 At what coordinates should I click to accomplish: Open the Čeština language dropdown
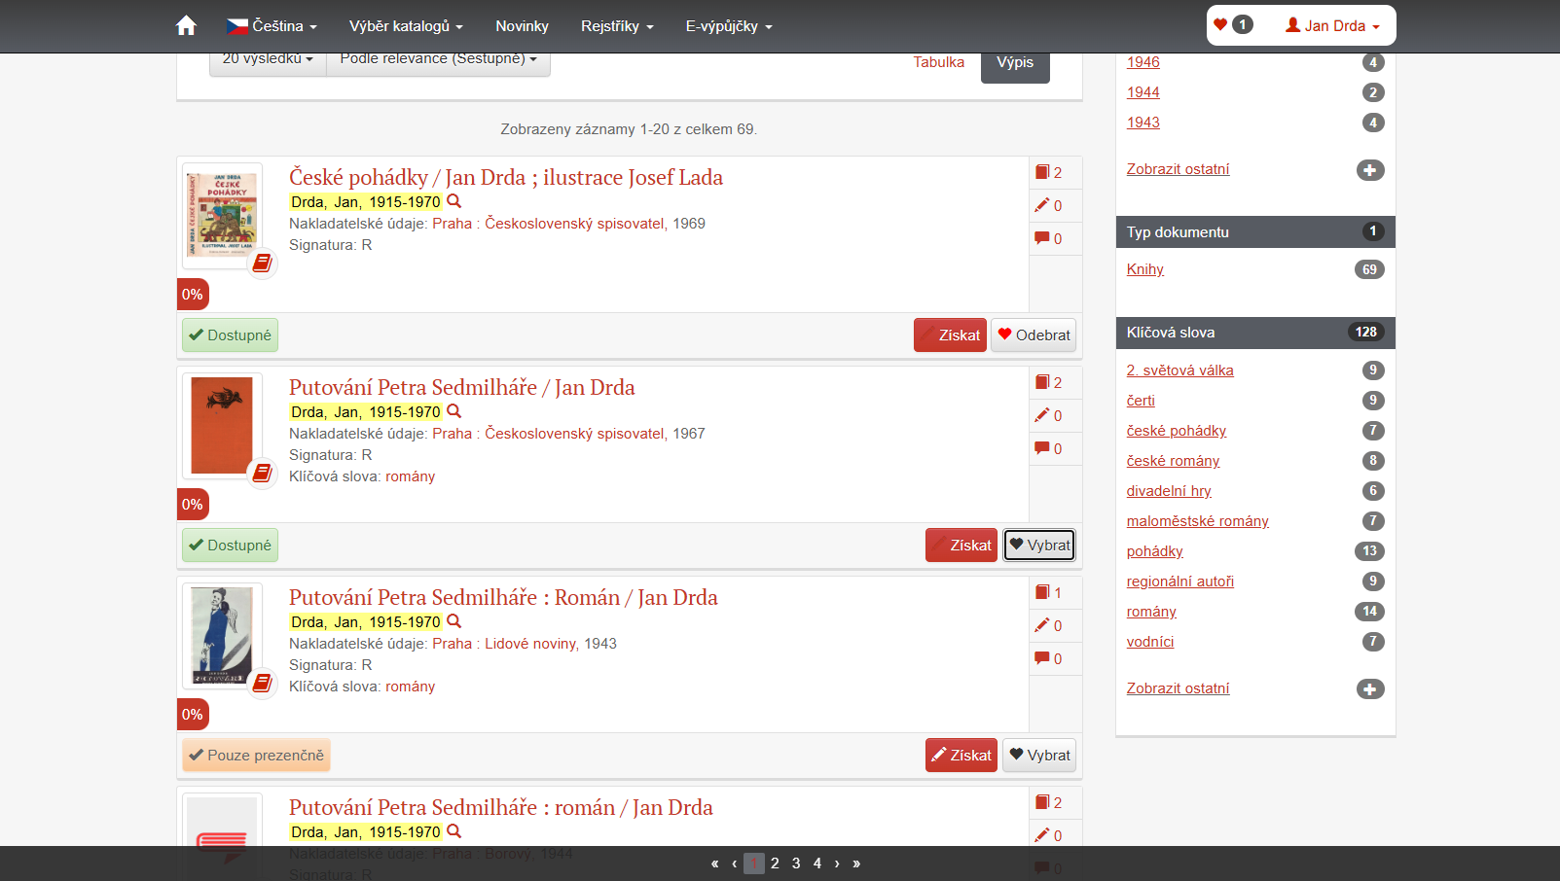pos(272,26)
